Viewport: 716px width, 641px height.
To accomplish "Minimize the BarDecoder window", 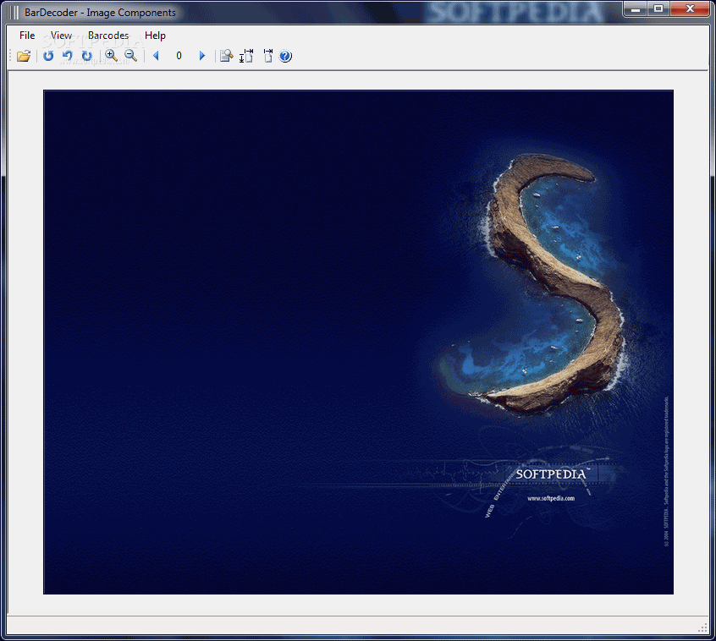I will (x=636, y=8).
